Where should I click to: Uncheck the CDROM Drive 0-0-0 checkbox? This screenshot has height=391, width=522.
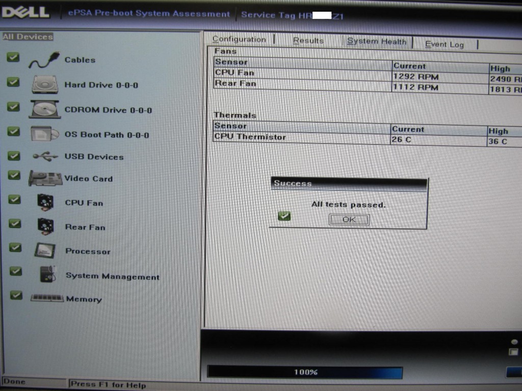(x=13, y=107)
